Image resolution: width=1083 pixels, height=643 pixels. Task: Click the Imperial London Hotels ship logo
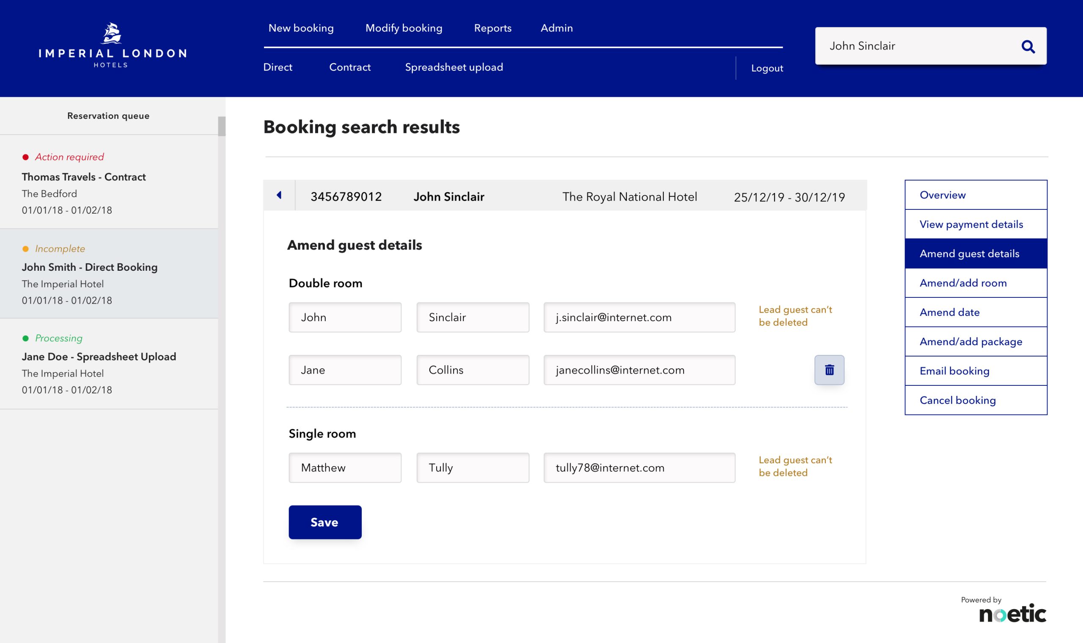coord(112,34)
